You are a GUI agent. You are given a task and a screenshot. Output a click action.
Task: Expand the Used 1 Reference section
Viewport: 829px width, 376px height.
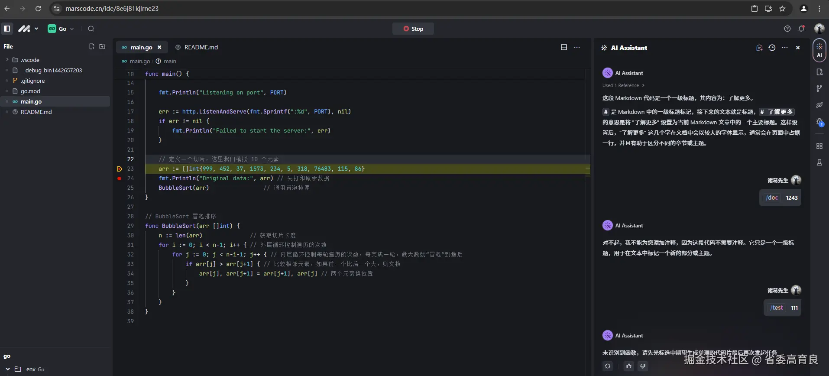tap(623, 85)
